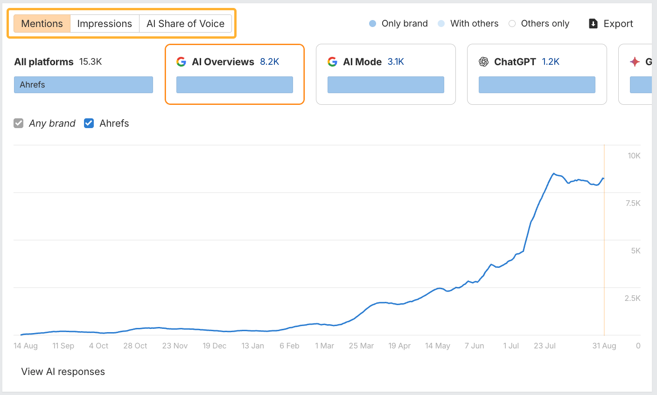657x395 pixels.
Task: Select the Mentions tab
Action: tap(42, 23)
